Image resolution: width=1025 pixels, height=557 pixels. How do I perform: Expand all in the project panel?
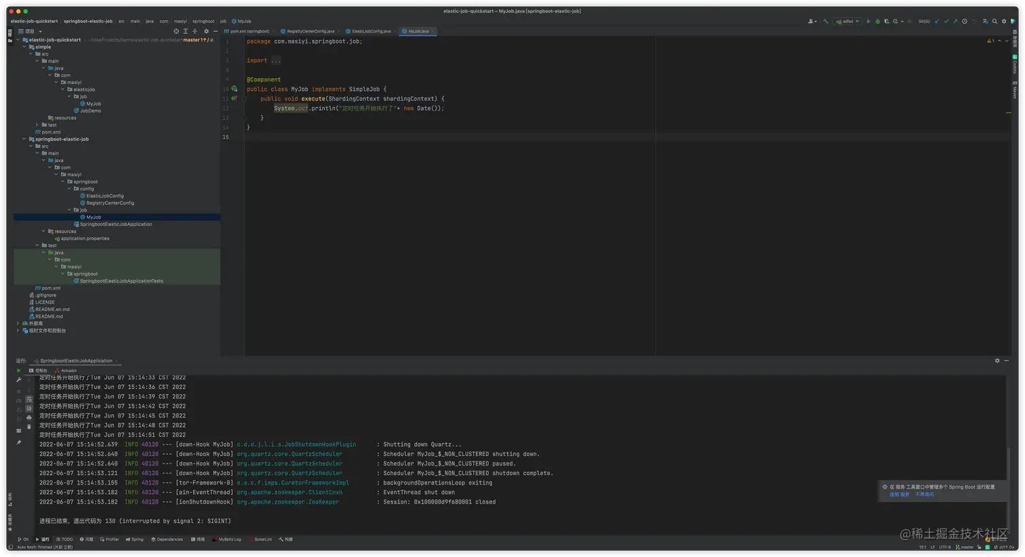[185, 31]
